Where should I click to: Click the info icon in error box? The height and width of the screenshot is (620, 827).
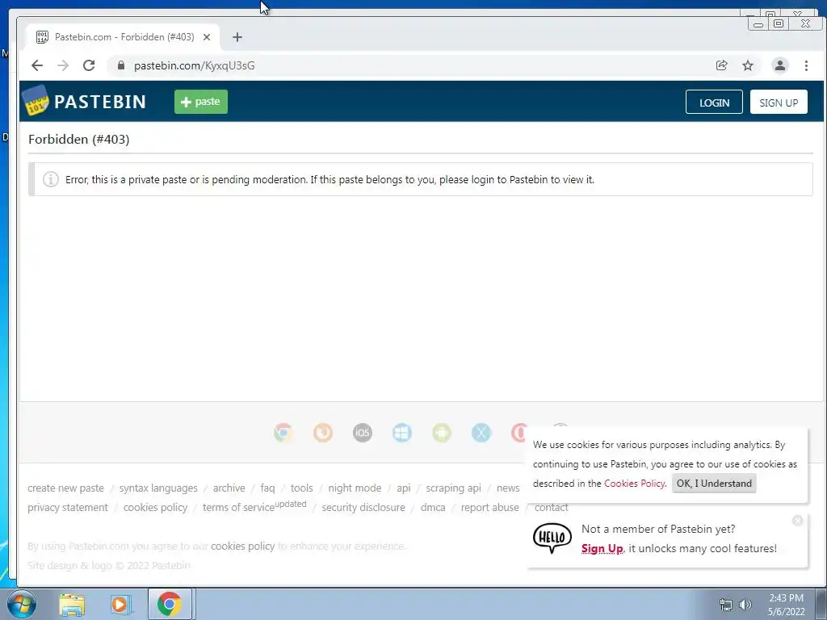point(51,179)
